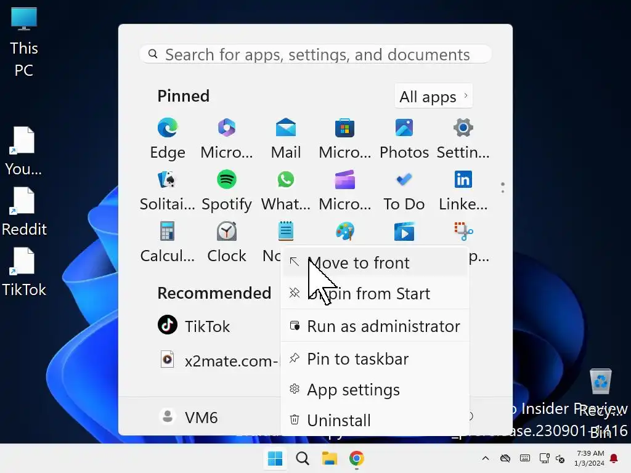
Task: Launch the Calculator app
Action: tap(168, 243)
